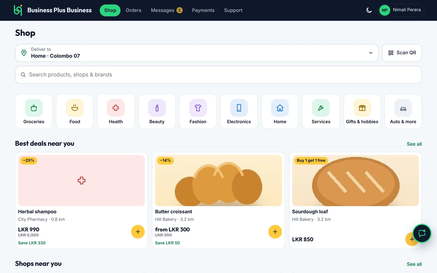
Task: Focus the search products, shops & brands field
Action: pyautogui.click(x=218, y=75)
